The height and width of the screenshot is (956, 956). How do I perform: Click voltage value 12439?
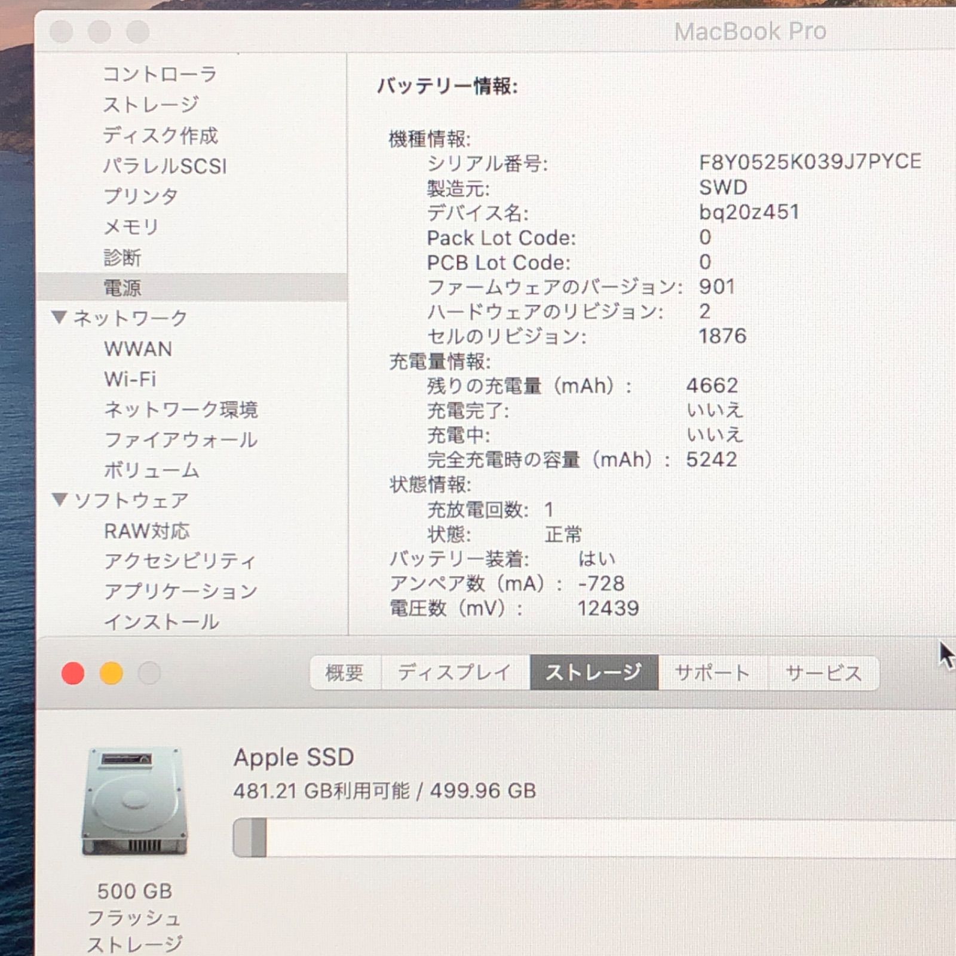[608, 608]
